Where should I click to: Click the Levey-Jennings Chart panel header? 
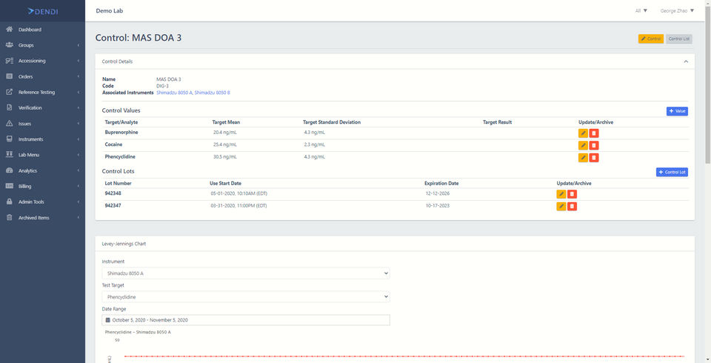point(395,244)
